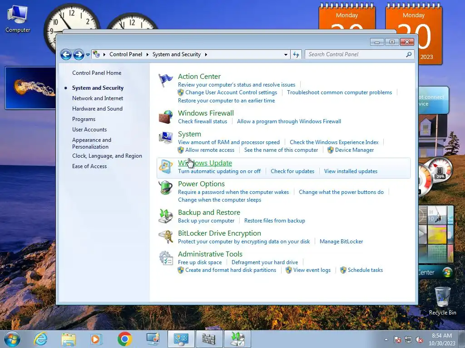This screenshot has height=348, width=465.
Task: Click View installed updates link
Action: tap(351, 171)
